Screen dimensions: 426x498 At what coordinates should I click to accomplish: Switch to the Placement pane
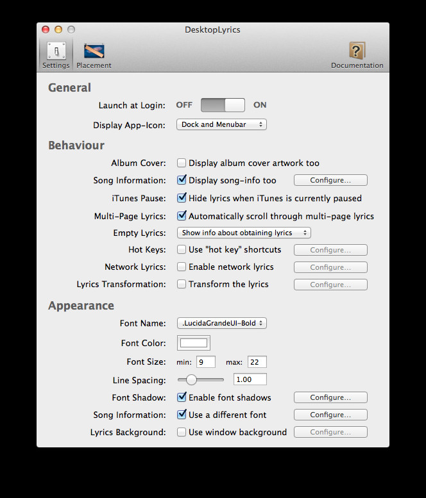tap(94, 55)
